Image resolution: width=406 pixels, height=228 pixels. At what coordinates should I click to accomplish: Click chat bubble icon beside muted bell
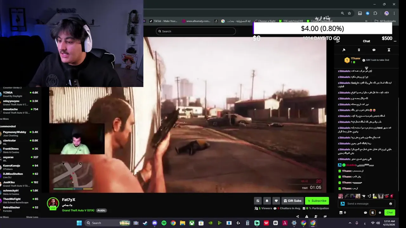365,213
